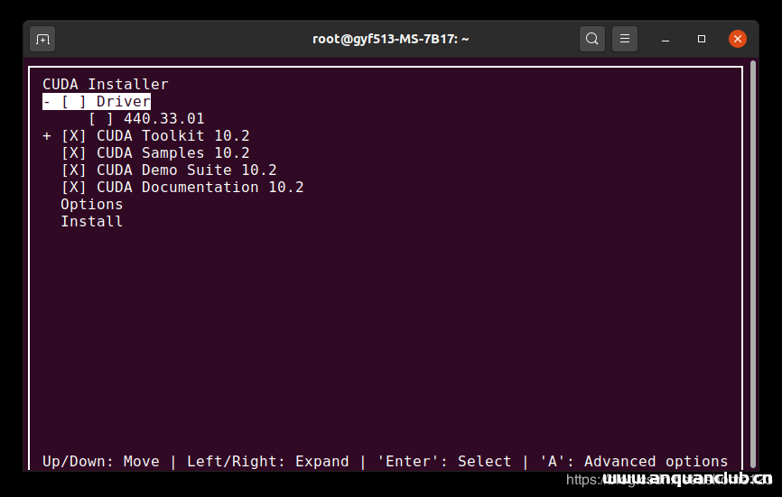The image size is (782, 497).
Task: Maximize the terminal window
Action: (x=702, y=39)
